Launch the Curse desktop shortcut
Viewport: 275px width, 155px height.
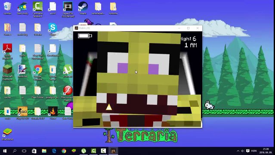[53, 113]
